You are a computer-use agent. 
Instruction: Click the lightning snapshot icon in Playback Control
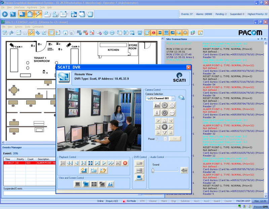coord(84,170)
